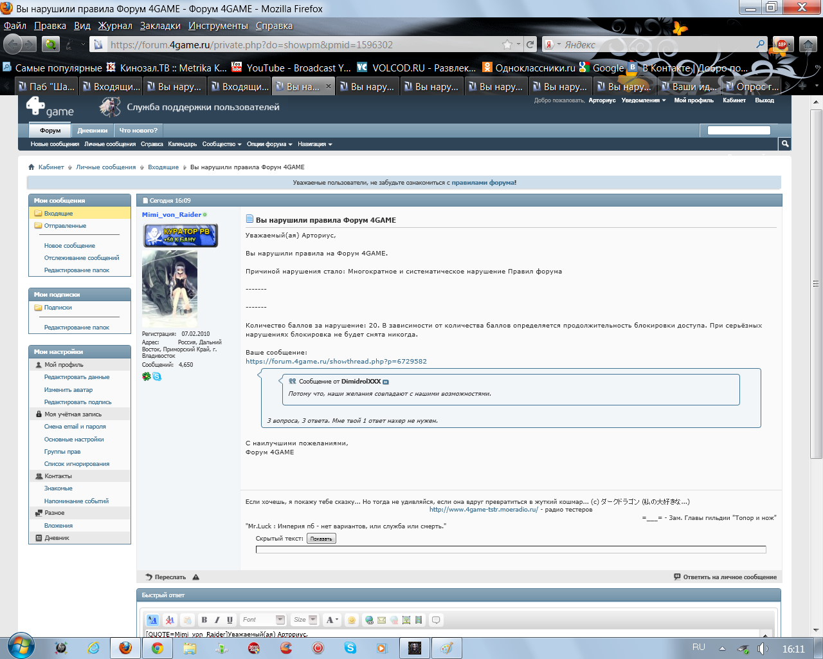
Task: Click Ответить на личное сообщение
Action: (725, 577)
